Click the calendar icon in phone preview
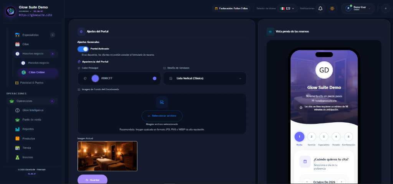This screenshot has width=393, height=184. tap(305, 161)
